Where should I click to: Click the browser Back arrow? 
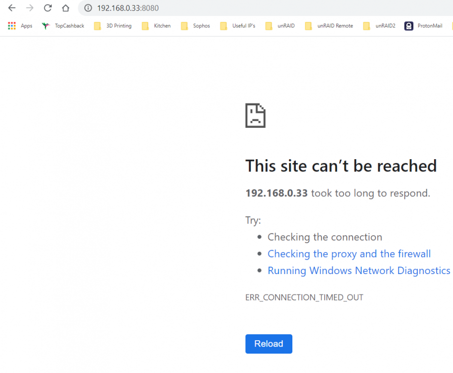coord(12,8)
